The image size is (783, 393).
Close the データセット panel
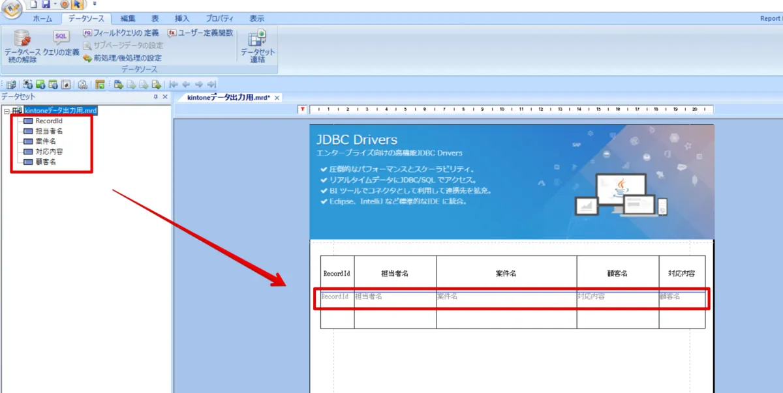[x=165, y=97]
